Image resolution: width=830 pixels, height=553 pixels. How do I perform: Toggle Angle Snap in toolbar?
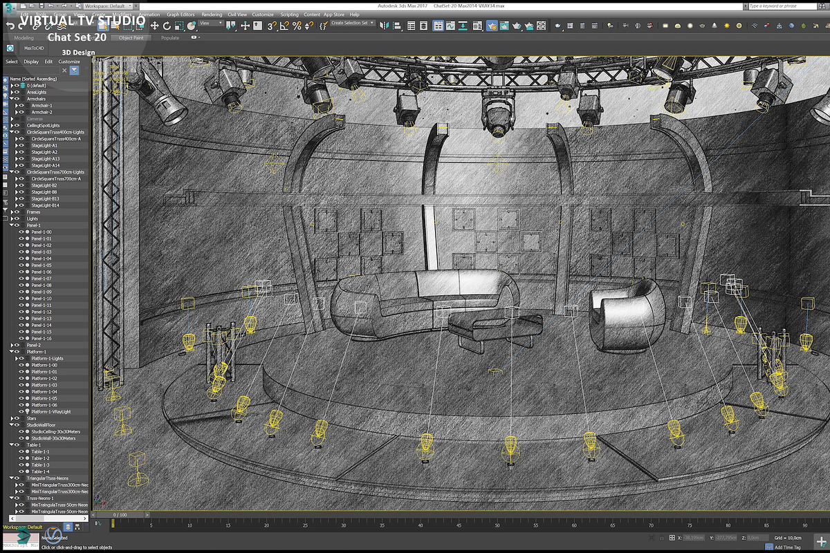pos(284,26)
